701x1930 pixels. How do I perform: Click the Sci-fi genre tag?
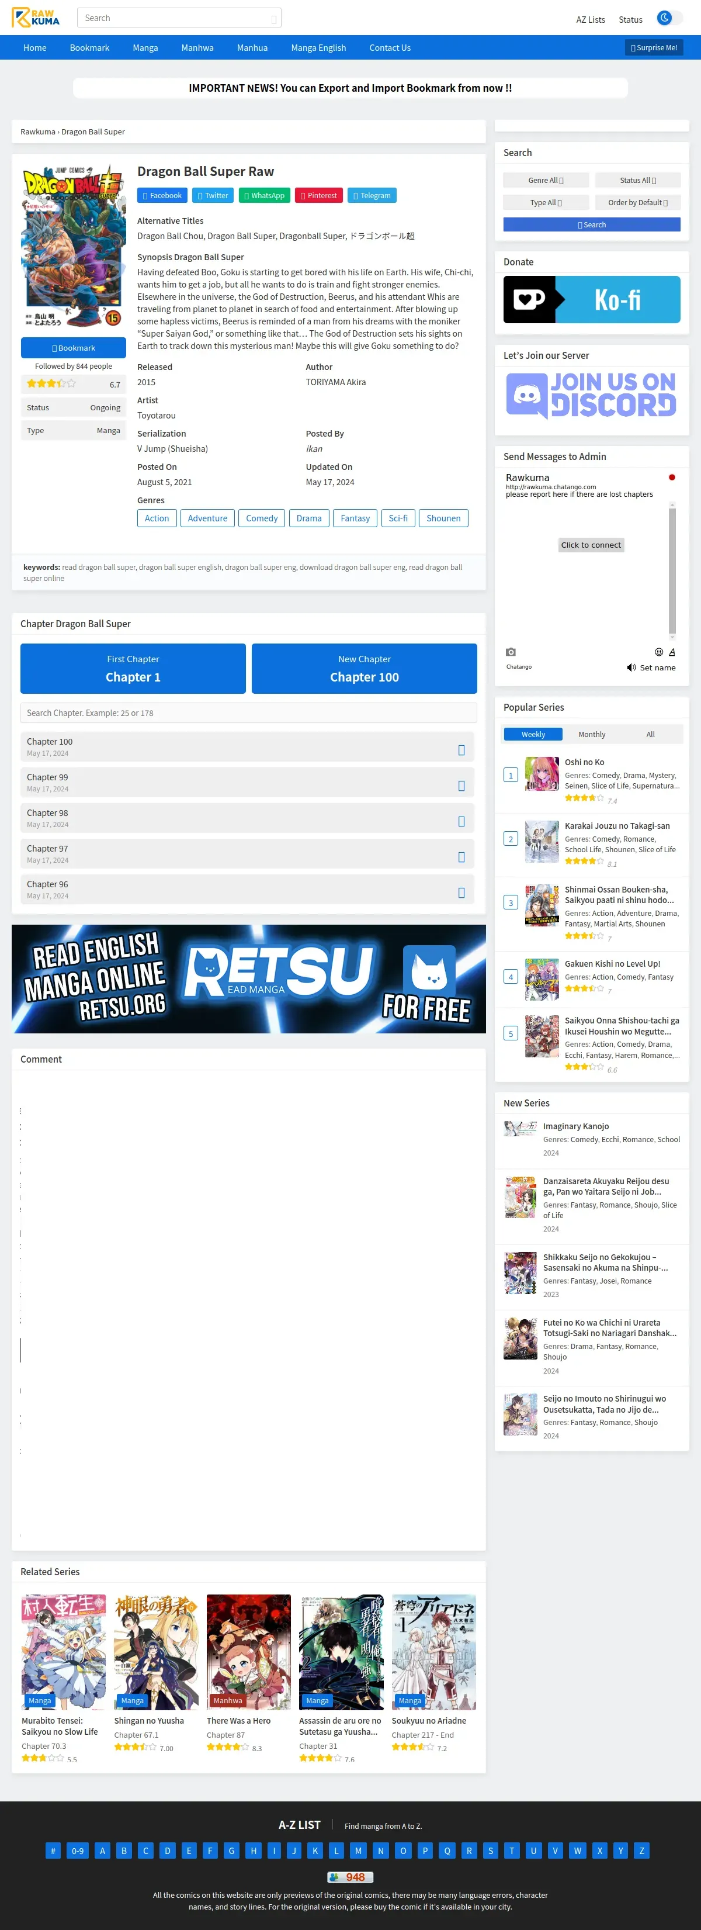pos(398,518)
